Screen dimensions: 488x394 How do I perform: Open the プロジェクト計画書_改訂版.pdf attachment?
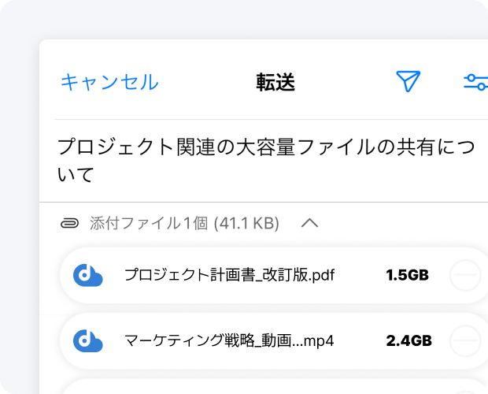[230, 275]
